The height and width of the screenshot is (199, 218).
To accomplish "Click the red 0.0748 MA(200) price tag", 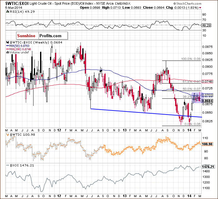I will tap(207, 81).
